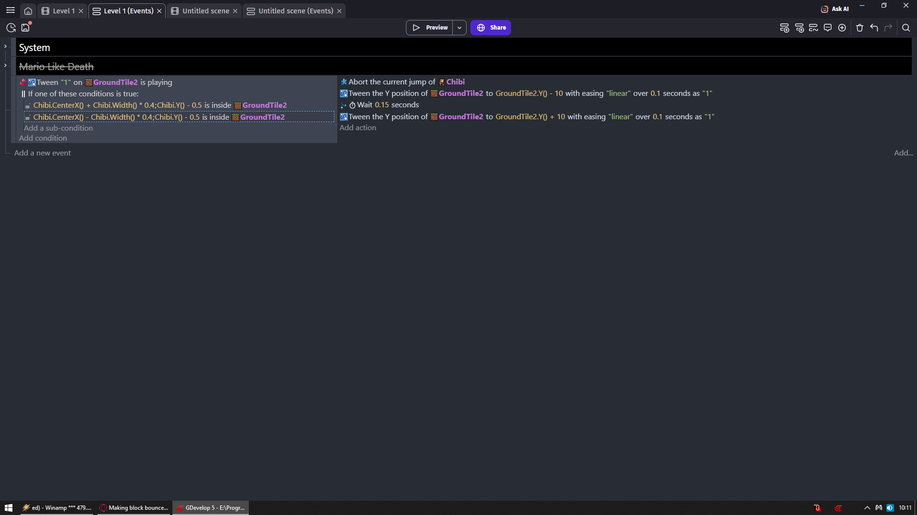Open the search in events tool
This screenshot has width=917, height=515.
(906, 28)
